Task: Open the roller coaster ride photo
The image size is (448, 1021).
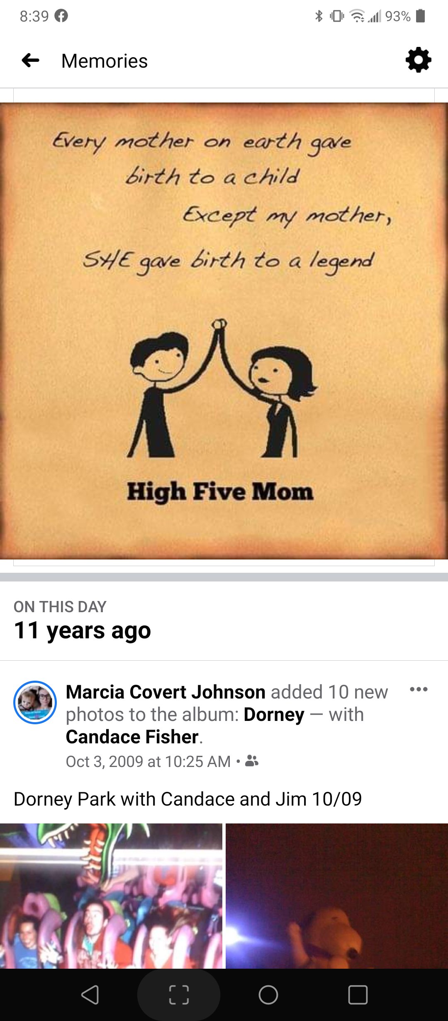Action: (x=111, y=896)
